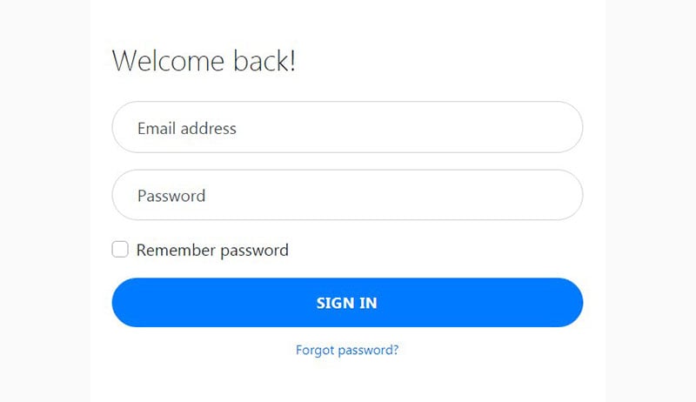Toggle the password remembering option
Image resolution: width=696 pixels, height=402 pixels.
[120, 250]
